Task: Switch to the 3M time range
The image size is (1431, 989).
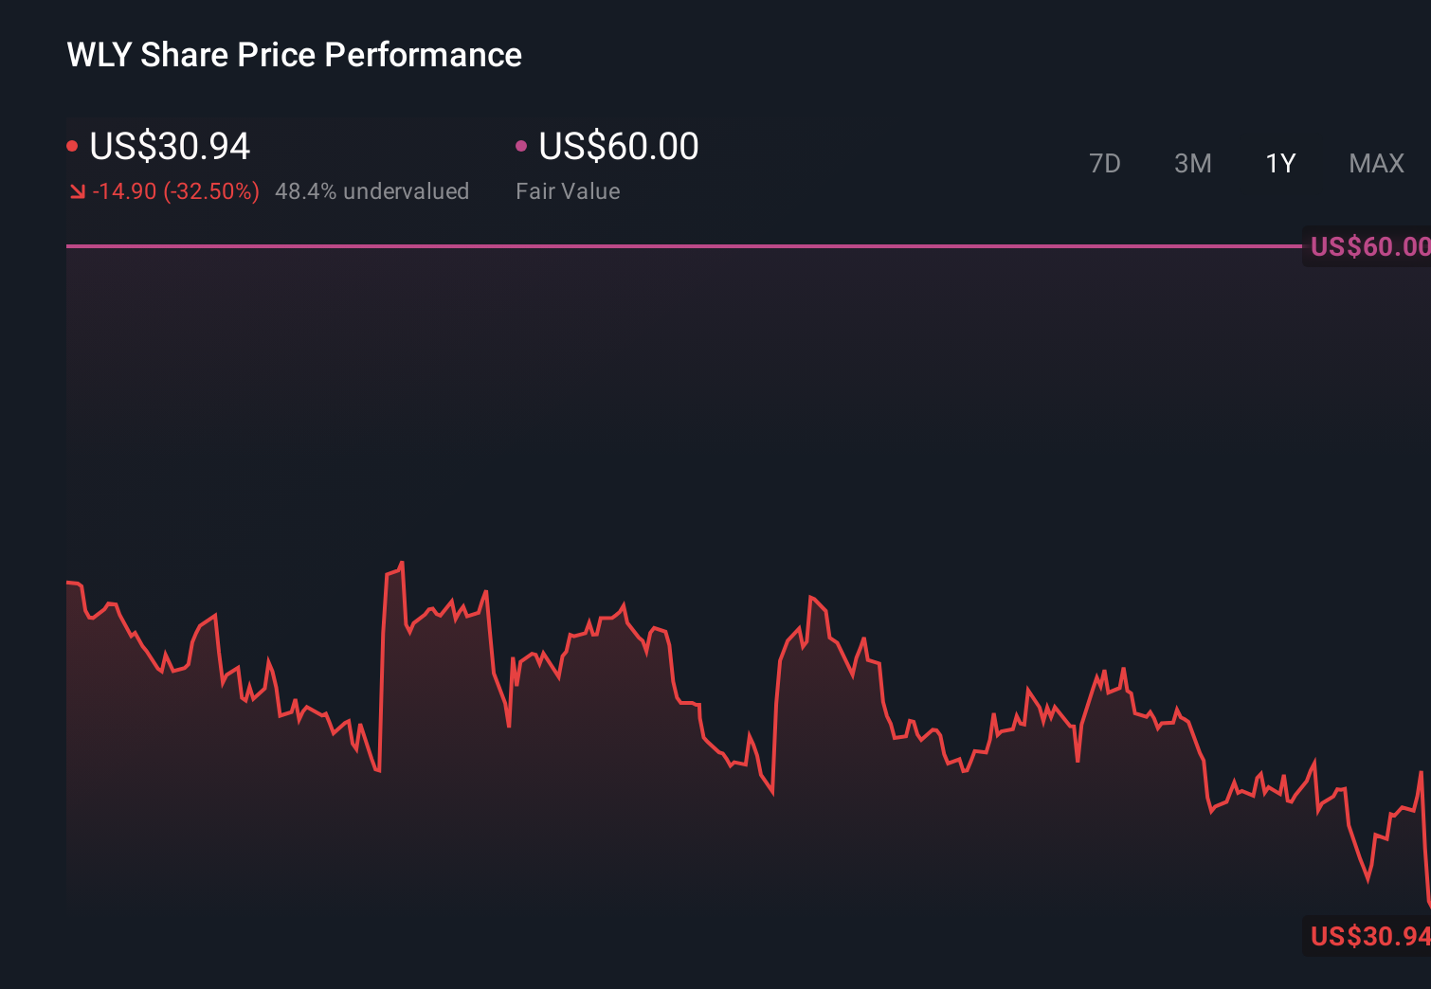Action: pyautogui.click(x=1192, y=163)
